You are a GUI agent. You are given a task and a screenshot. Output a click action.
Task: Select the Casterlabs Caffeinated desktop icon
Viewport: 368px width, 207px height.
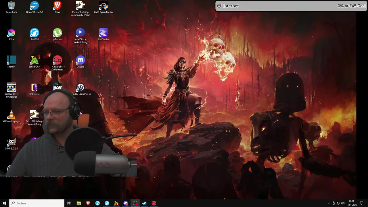pyautogui.click(x=57, y=64)
